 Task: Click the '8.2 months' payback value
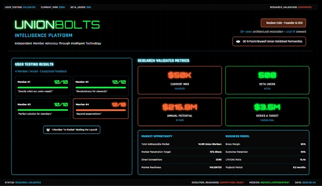(299, 167)
